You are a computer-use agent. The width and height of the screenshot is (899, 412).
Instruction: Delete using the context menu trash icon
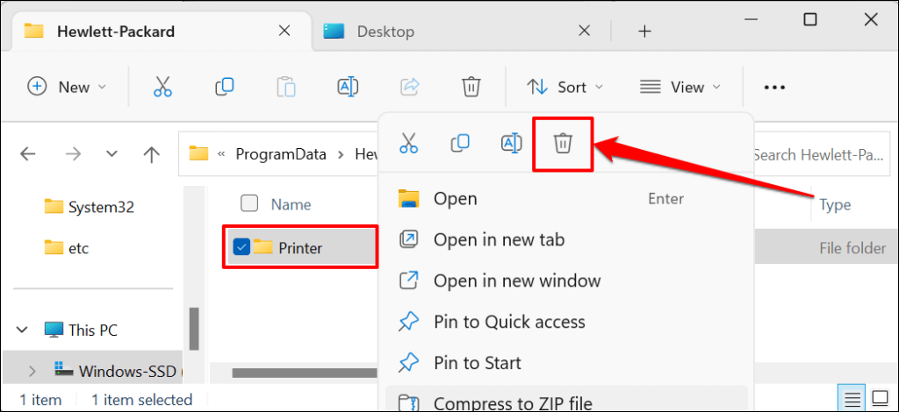point(563,144)
